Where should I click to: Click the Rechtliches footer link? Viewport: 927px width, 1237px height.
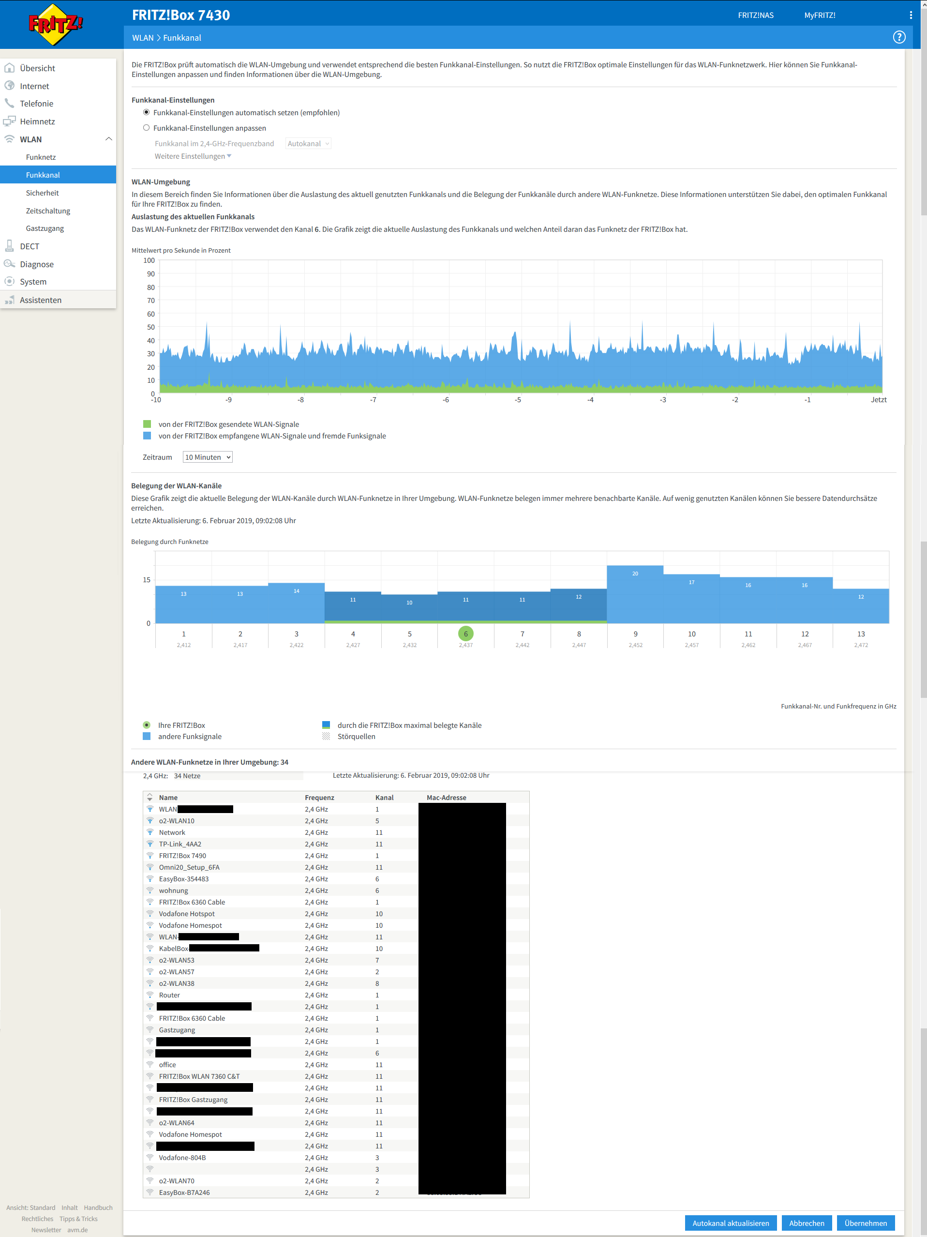(x=37, y=1219)
